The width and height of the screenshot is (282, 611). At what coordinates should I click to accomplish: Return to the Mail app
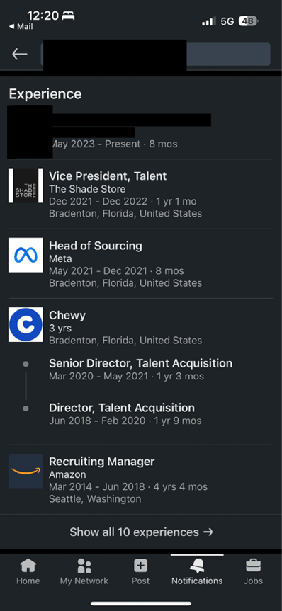pyautogui.click(x=21, y=27)
